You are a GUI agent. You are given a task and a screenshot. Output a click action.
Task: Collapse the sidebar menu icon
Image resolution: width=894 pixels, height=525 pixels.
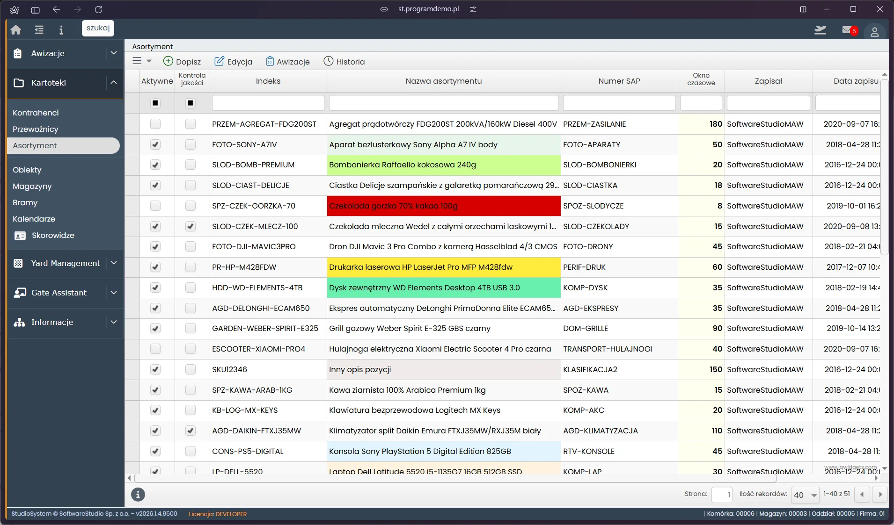pos(39,30)
